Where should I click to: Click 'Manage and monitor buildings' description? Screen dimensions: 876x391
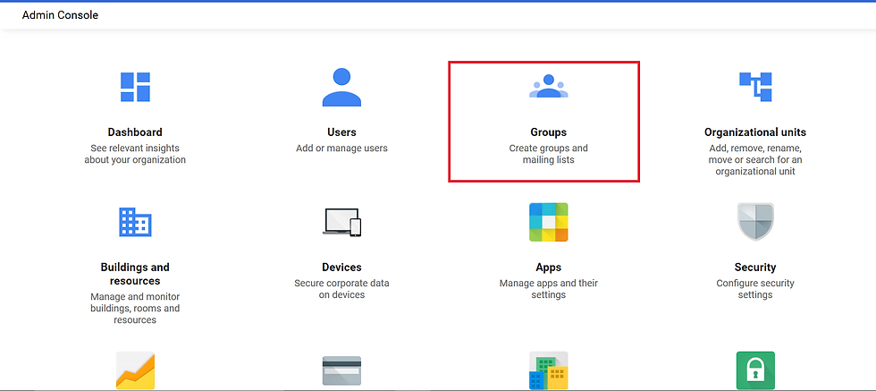pyautogui.click(x=135, y=308)
